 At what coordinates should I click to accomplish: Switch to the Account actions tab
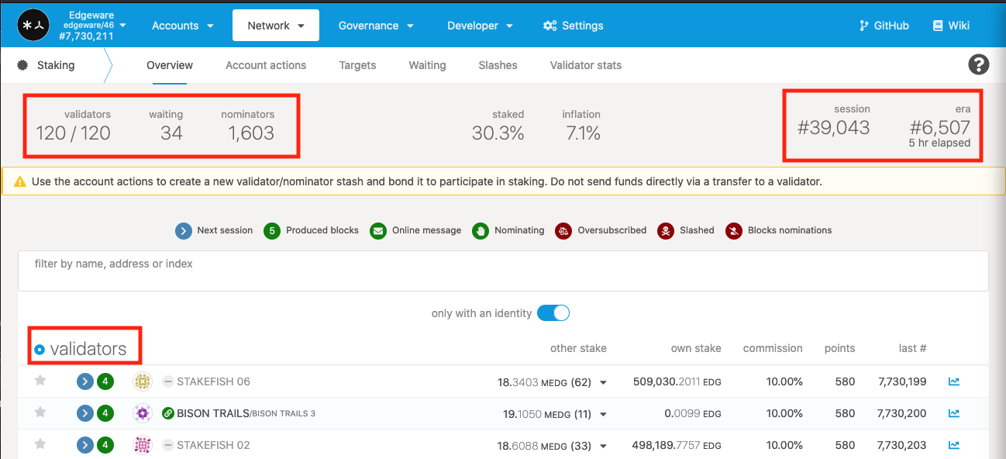click(266, 65)
